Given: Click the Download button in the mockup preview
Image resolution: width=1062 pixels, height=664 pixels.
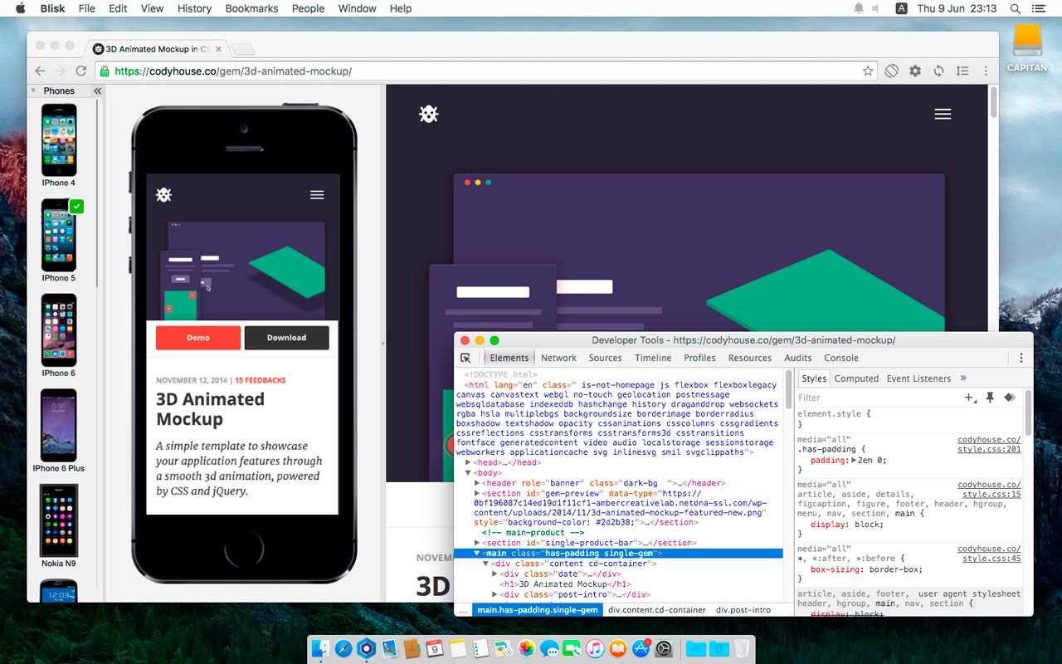Looking at the screenshot, I should point(286,338).
